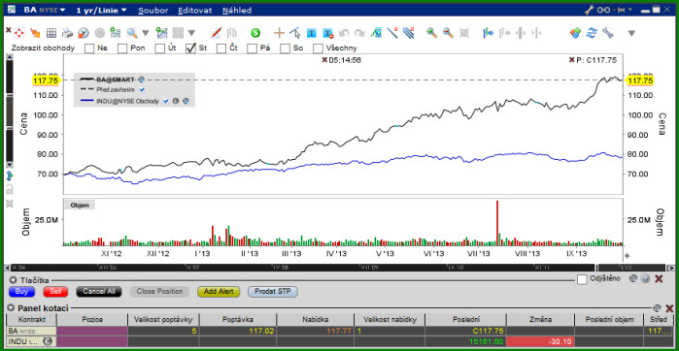This screenshot has width=679, height=351.
Task: Click the zoom in magnifier icon
Action: pyautogui.click(x=431, y=32)
